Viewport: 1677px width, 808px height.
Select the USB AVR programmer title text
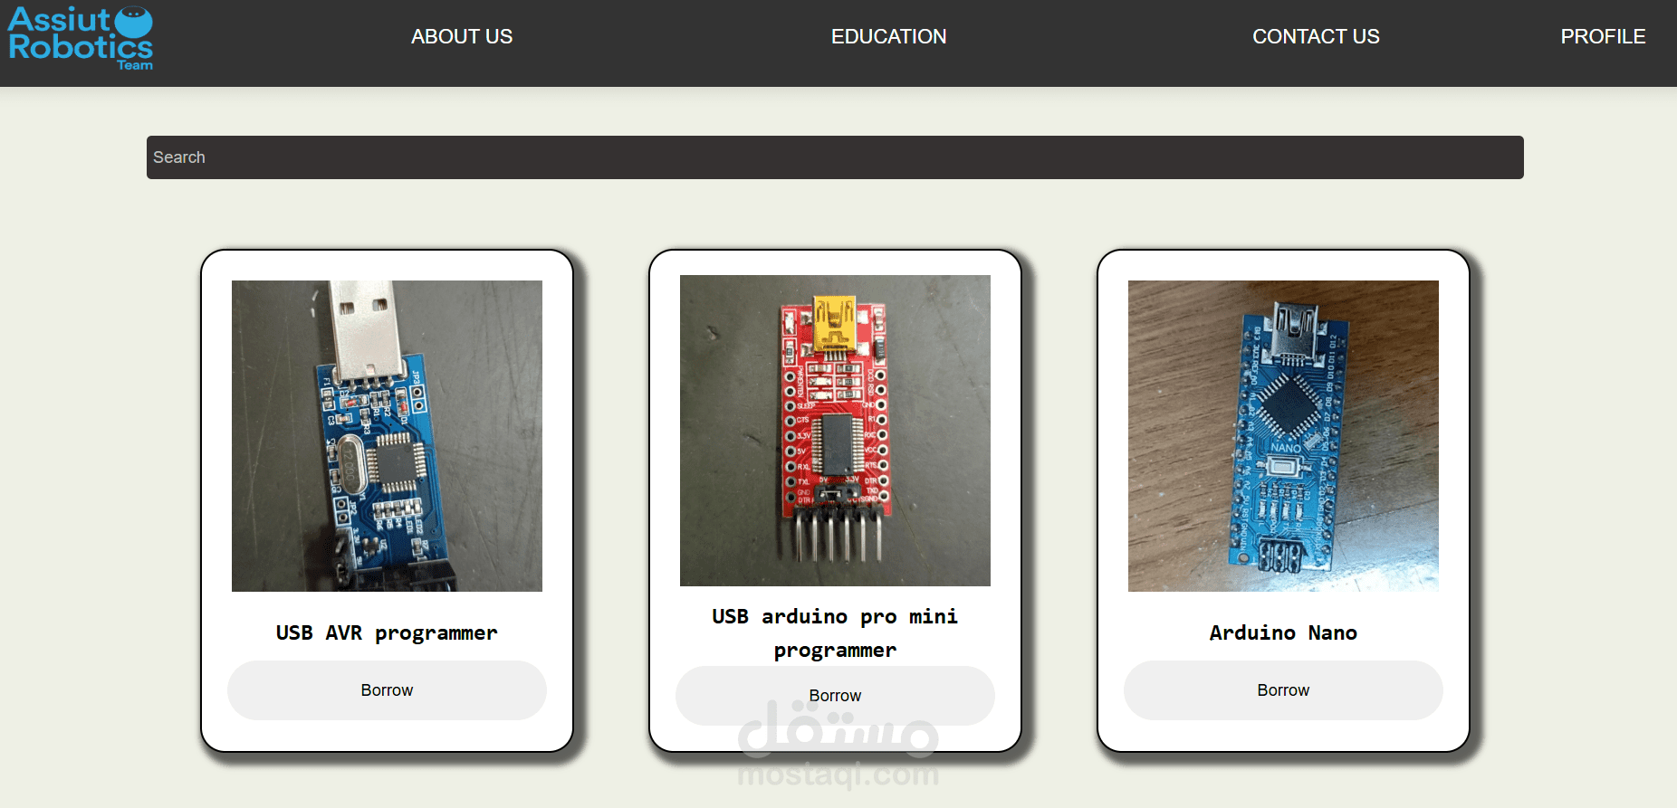tap(387, 632)
